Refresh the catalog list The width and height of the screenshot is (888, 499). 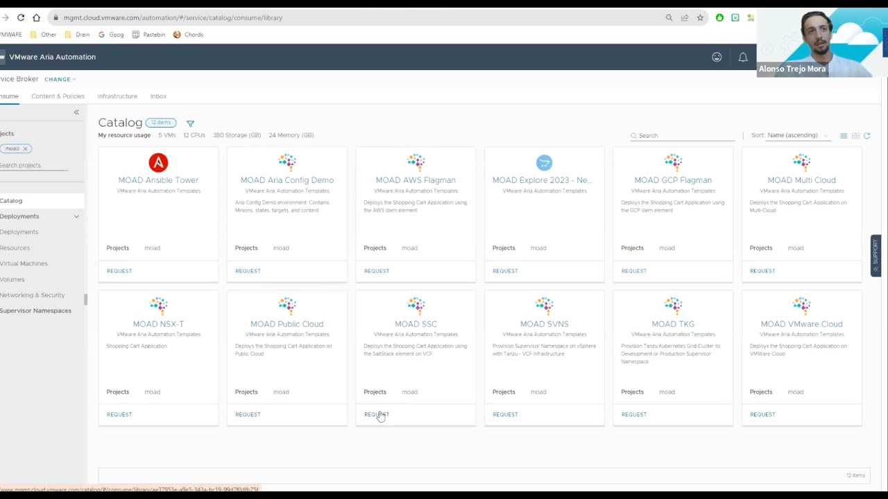click(x=866, y=136)
